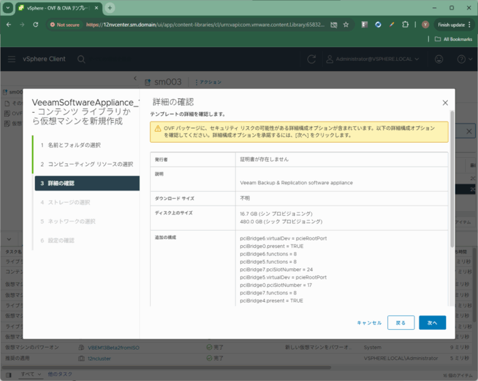Click the wizard vertical scrollbar
The width and height of the screenshot is (478, 381).
(x=452, y=179)
